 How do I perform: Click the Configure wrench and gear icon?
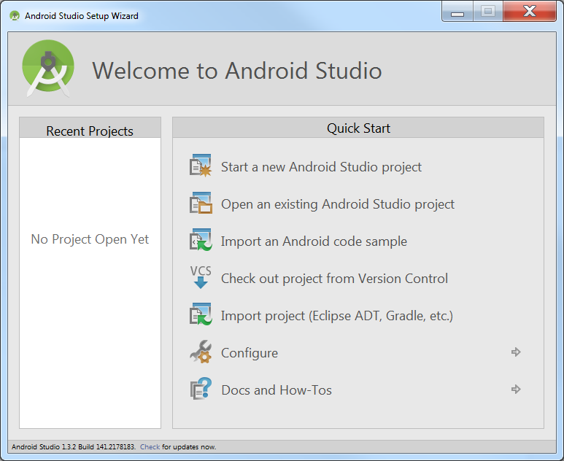coord(201,352)
